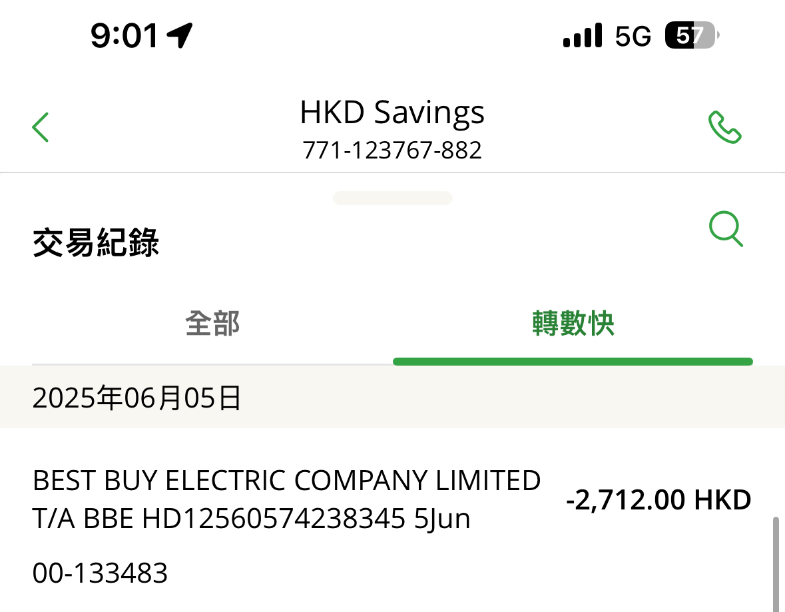Open the BEST BUY ELECTRIC COMPANY LIMITED transaction
The image size is (785, 612).
click(286, 481)
